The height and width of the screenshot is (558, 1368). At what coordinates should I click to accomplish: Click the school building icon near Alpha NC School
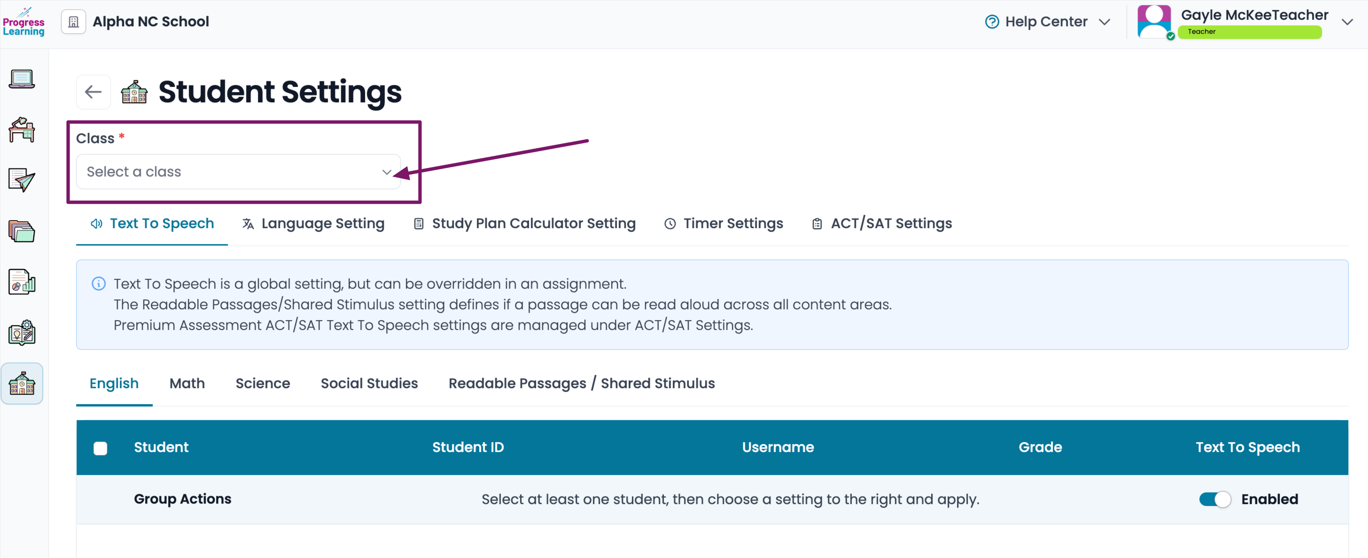click(73, 22)
